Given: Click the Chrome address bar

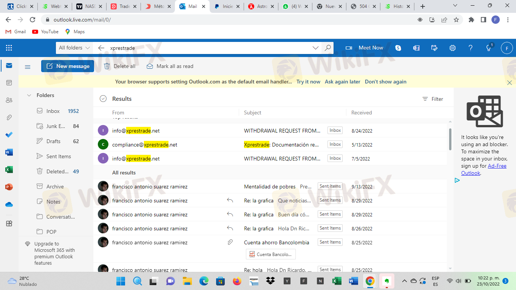Looking at the screenshot, I should 230,20.
